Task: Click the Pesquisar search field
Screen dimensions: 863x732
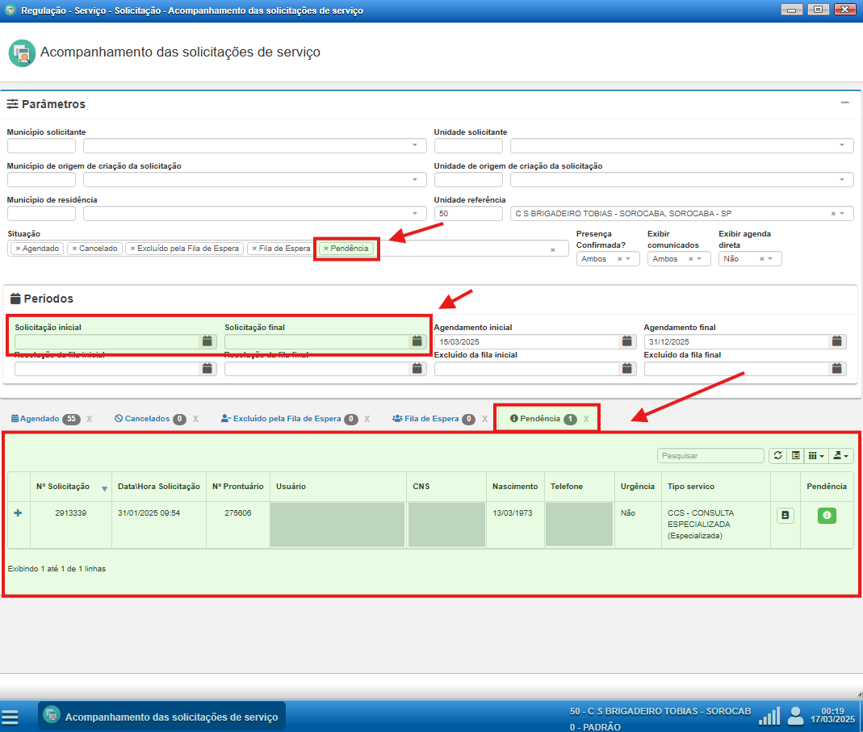Action: [x=710, y=456]
